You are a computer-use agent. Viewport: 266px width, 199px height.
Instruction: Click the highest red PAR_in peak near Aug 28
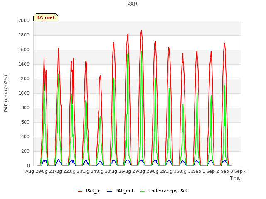point(141,31)
